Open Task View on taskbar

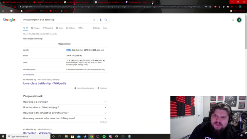[x=60, y=136]
